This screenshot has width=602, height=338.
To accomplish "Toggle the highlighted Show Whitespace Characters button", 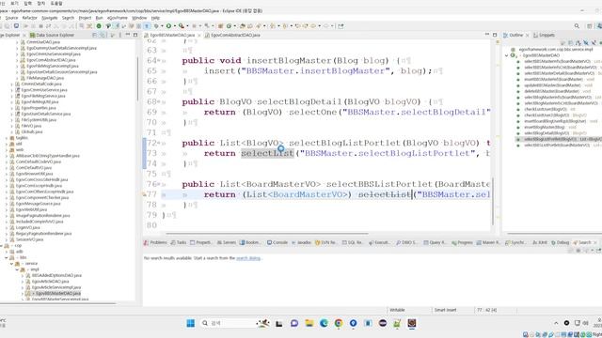I will click(x=147, y=26).
